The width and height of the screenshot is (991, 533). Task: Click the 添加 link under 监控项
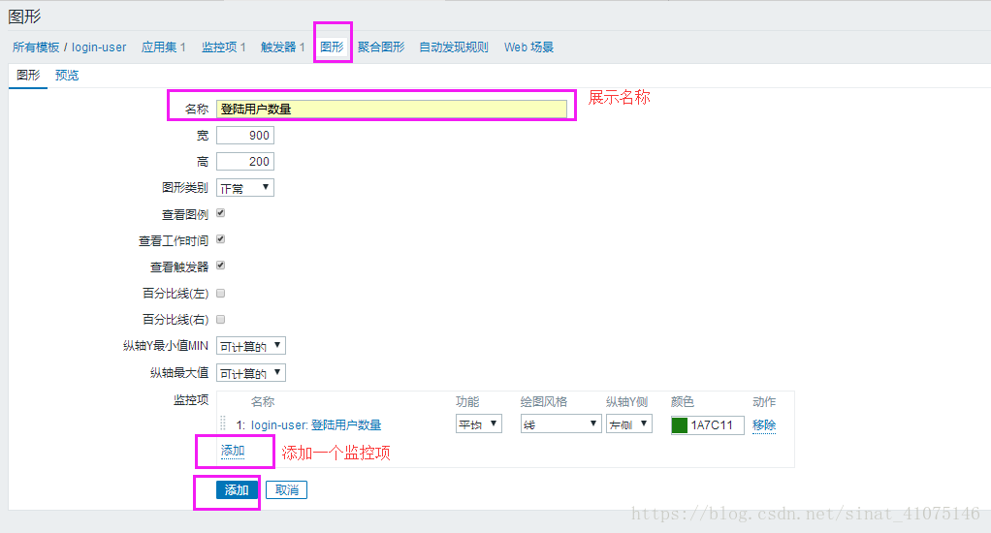tap(233, 451)
